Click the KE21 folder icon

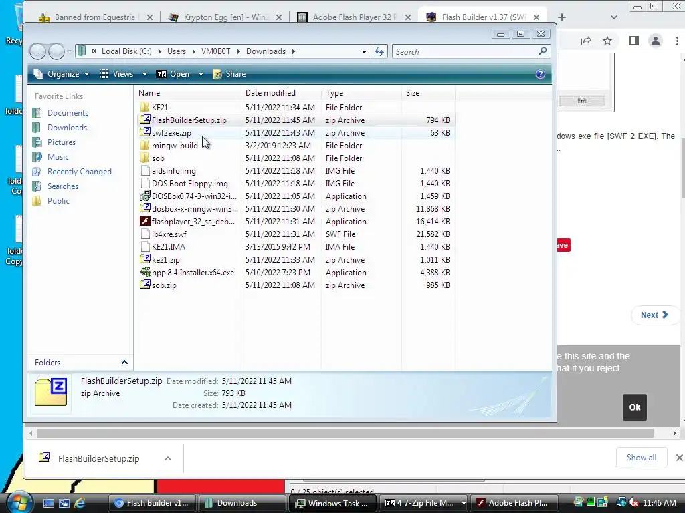pos(145,108)
